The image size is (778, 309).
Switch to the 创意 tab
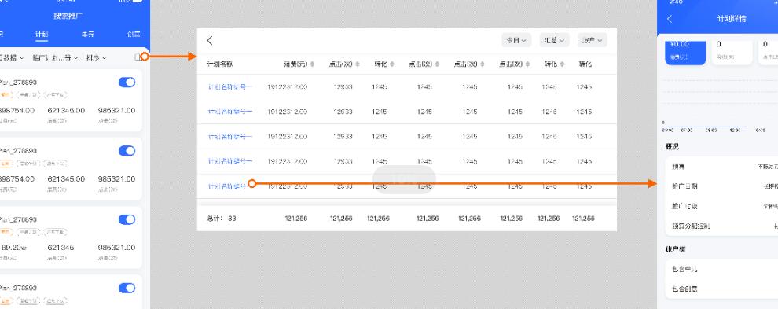pos(134,35)
